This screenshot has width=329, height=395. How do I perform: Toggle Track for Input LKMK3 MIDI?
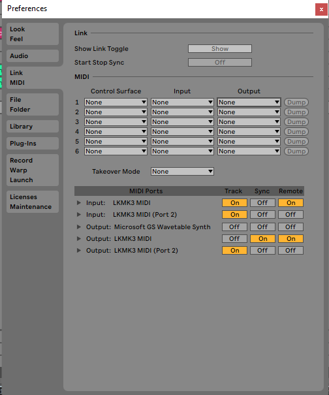tap(234, 203)
